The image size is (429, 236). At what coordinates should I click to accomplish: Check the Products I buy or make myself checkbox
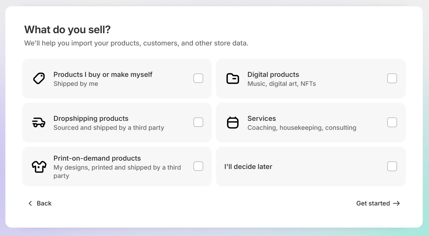[198, 78]
